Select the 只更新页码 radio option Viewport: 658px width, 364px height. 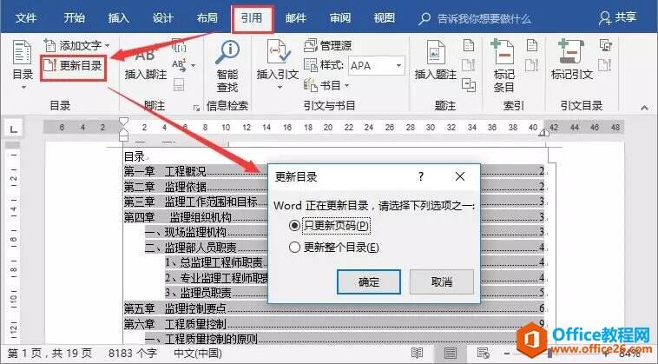[294, 226]
